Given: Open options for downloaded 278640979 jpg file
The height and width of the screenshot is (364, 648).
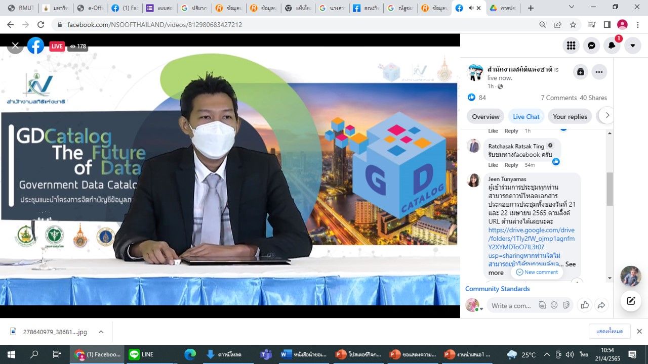Looking at the screenshot, I should click(x=101, y=332).
